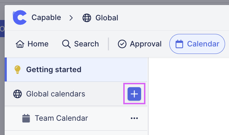Switch to the Approval tab

coord(140,44)
